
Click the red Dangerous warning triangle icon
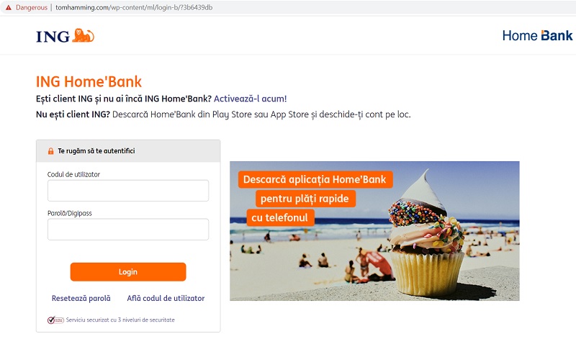coord(9,7)
